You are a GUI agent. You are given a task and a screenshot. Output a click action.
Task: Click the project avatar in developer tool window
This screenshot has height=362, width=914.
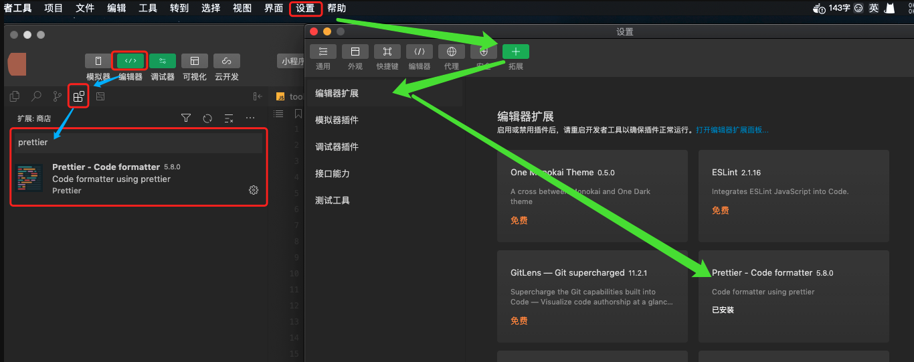[17, 65]
